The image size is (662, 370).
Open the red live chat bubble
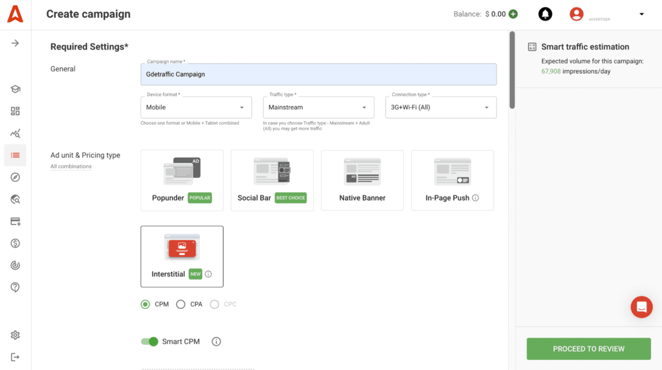[641, 307]
